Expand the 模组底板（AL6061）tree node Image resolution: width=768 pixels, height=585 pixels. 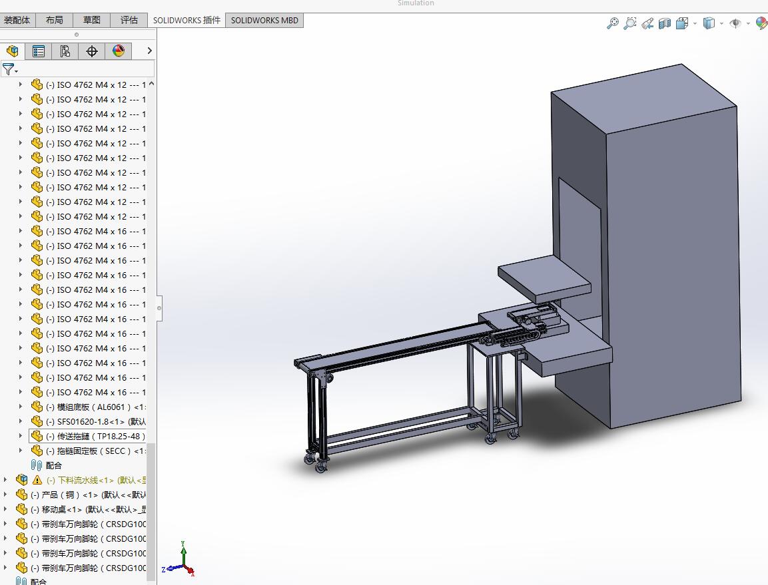pyautogui.click(x=21, y=407)
